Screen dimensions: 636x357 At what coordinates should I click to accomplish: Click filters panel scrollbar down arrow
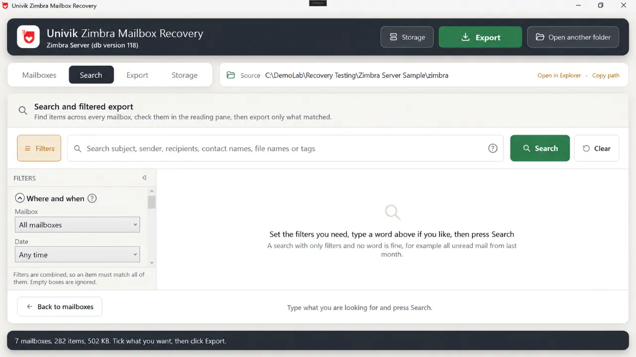pos(152,263)
